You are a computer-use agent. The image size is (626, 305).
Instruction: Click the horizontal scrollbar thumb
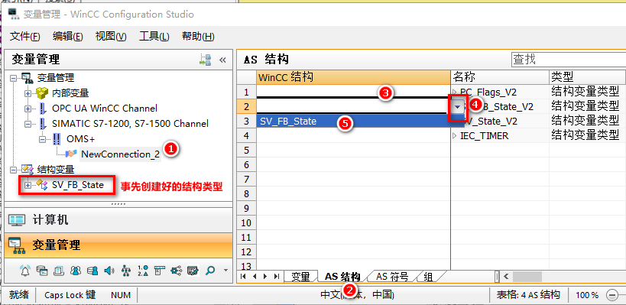pyautogui.click(x=527, y=276)
